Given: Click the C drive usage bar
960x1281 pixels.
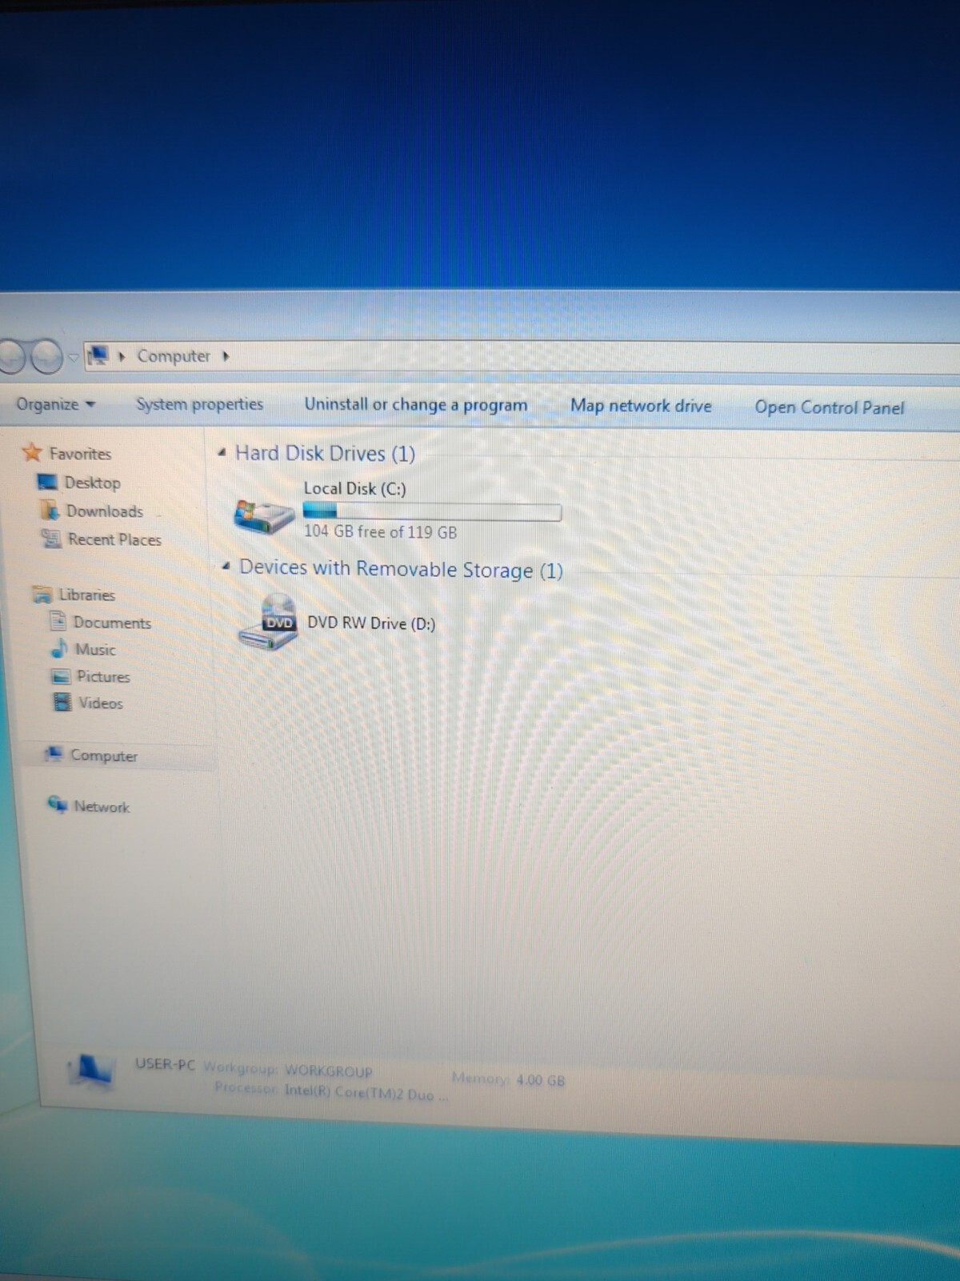Looking at the screenshot, I should (432, 512).
